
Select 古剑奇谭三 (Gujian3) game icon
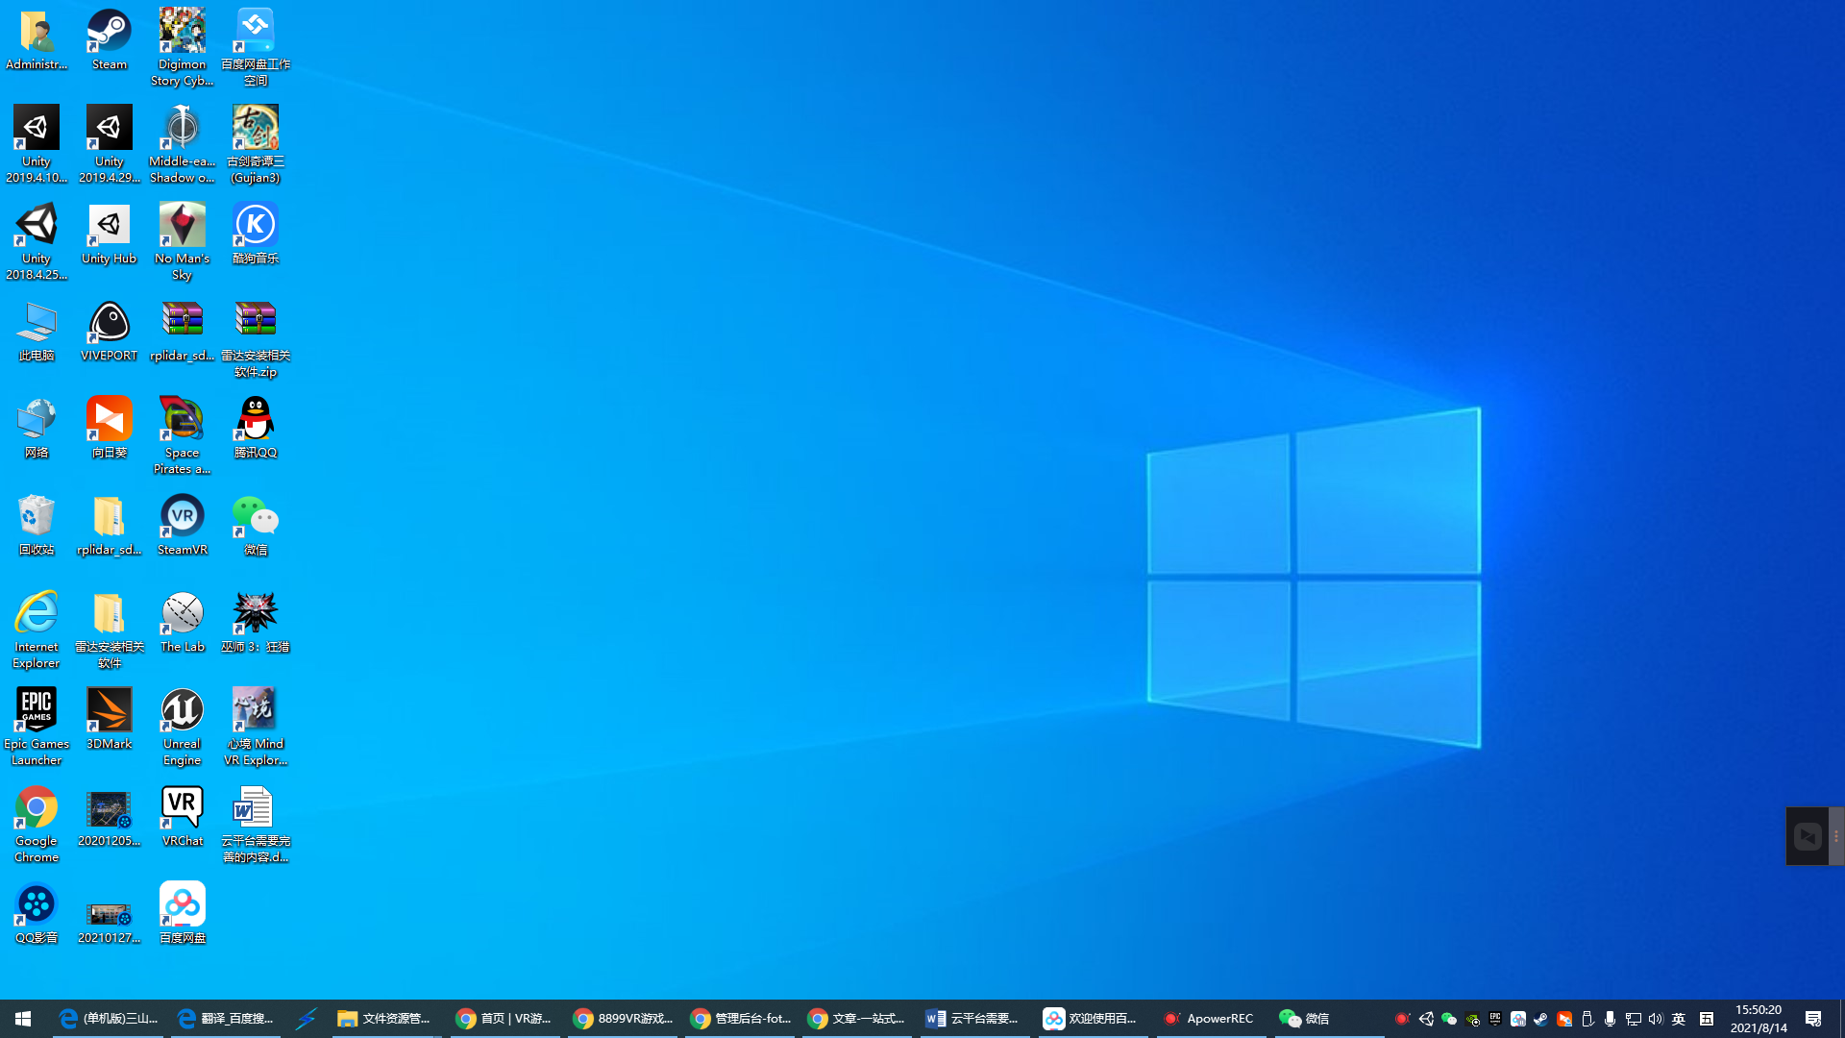coord(255,145)
